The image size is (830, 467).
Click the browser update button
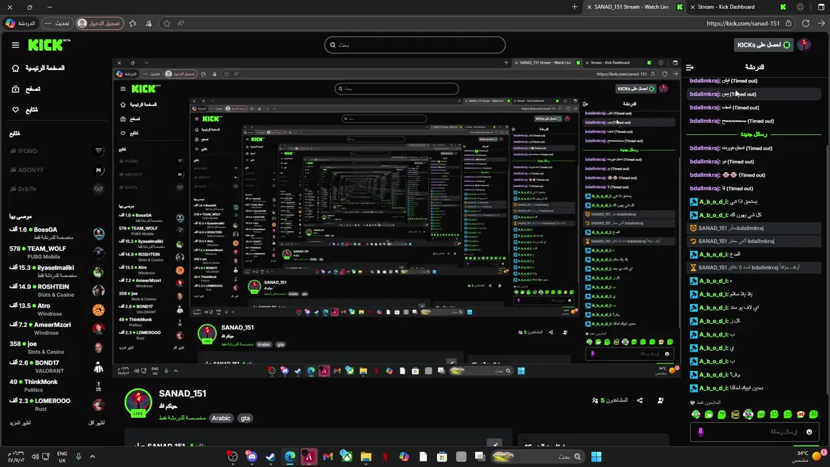point(57,23)
